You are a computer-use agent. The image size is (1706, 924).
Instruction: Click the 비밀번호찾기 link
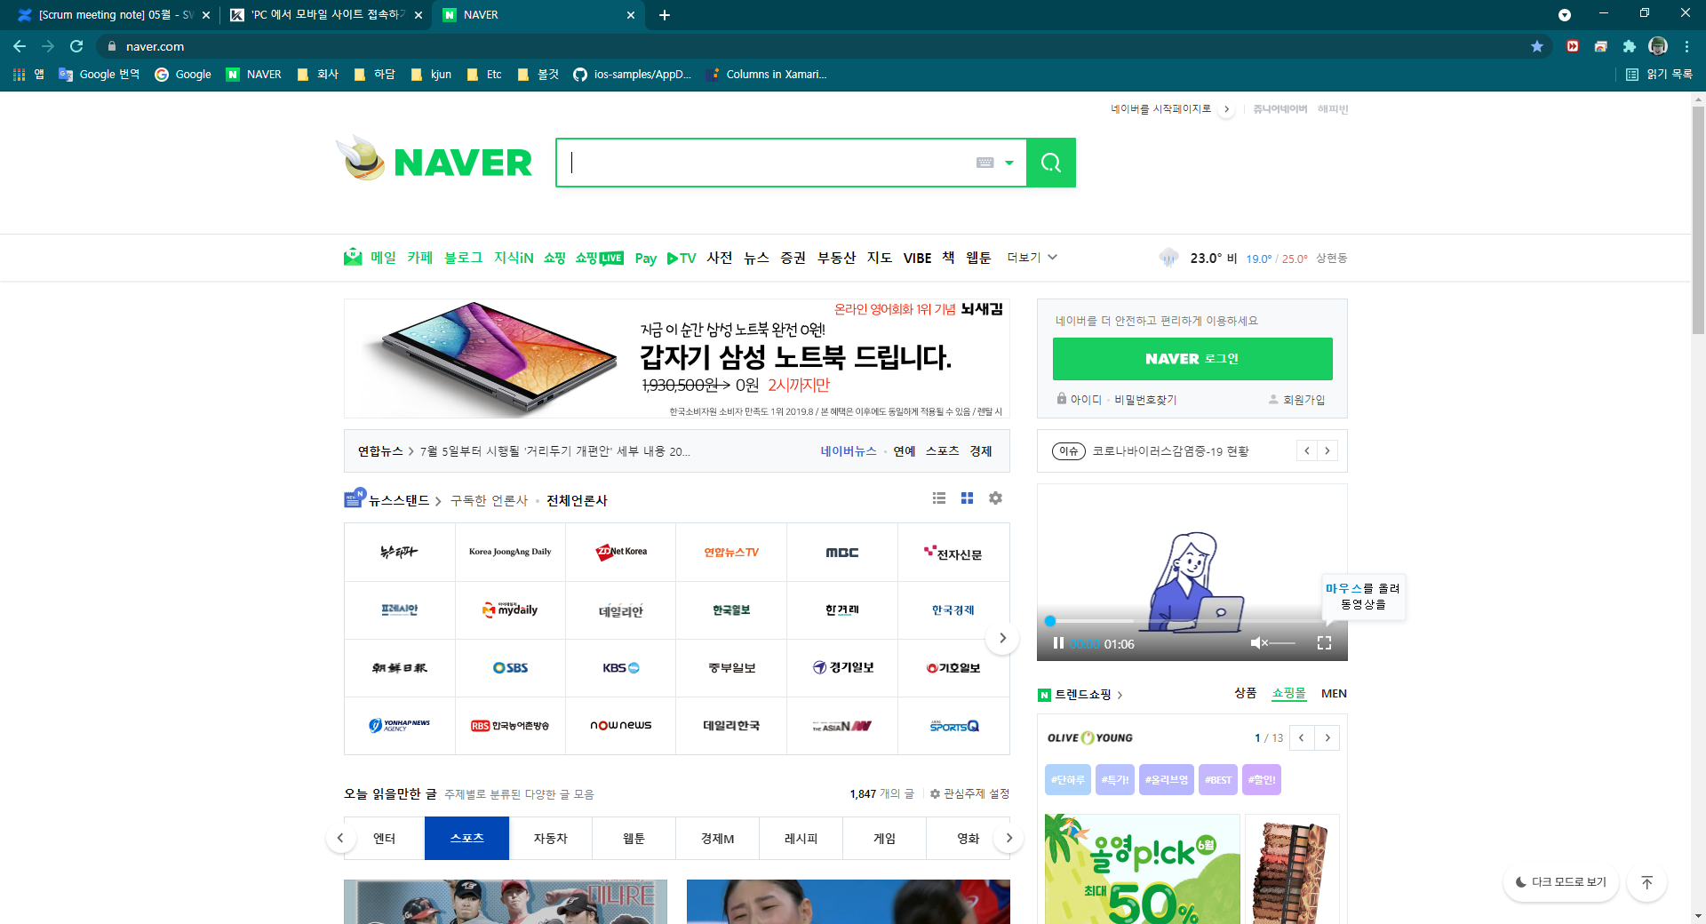click(x=1145, y=400)
